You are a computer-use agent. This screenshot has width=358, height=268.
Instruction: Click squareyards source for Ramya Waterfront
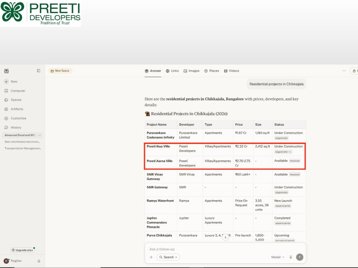(283, 206)
